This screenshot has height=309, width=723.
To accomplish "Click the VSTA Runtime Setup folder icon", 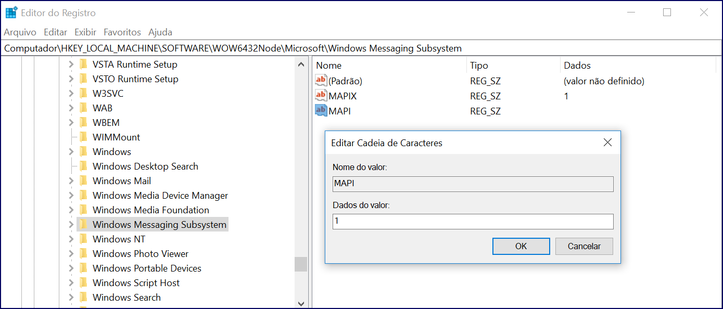I will (83, 65).
